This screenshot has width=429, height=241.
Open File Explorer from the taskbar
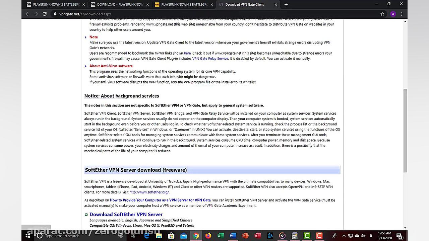159,236
